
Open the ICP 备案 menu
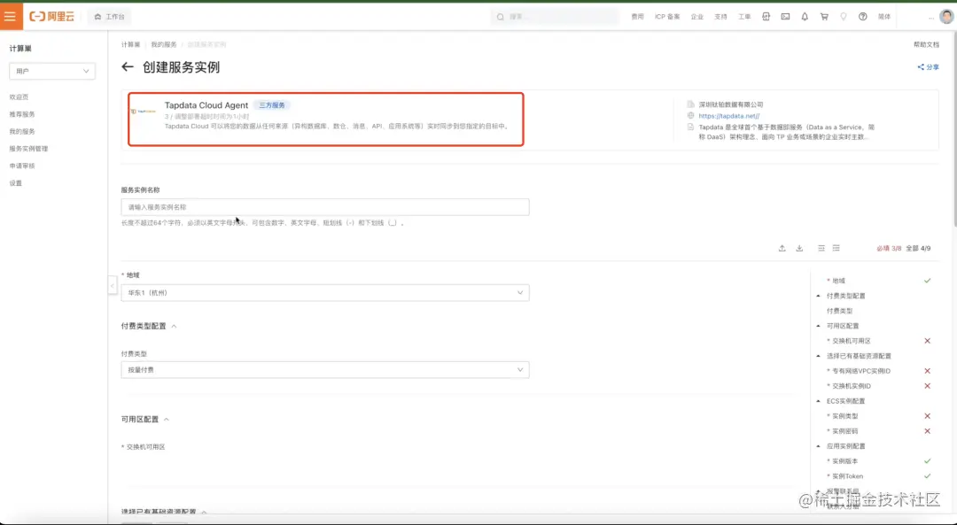tap(667, 17)
